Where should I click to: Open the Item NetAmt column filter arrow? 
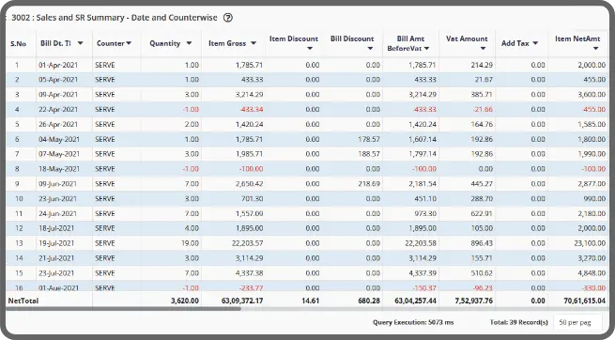click(x=596, y=49)
